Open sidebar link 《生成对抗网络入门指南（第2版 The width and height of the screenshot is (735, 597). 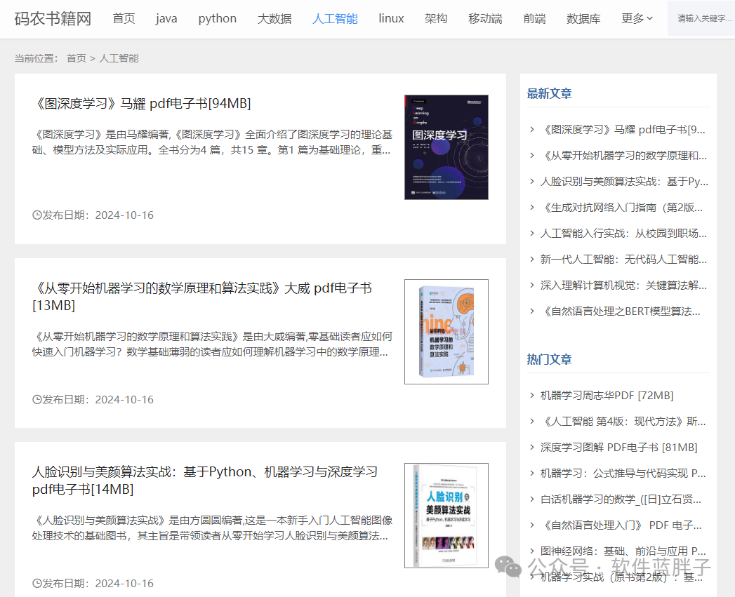pos(621,208)
